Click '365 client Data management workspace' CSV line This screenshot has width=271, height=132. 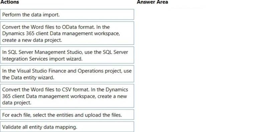pos(49,96)
